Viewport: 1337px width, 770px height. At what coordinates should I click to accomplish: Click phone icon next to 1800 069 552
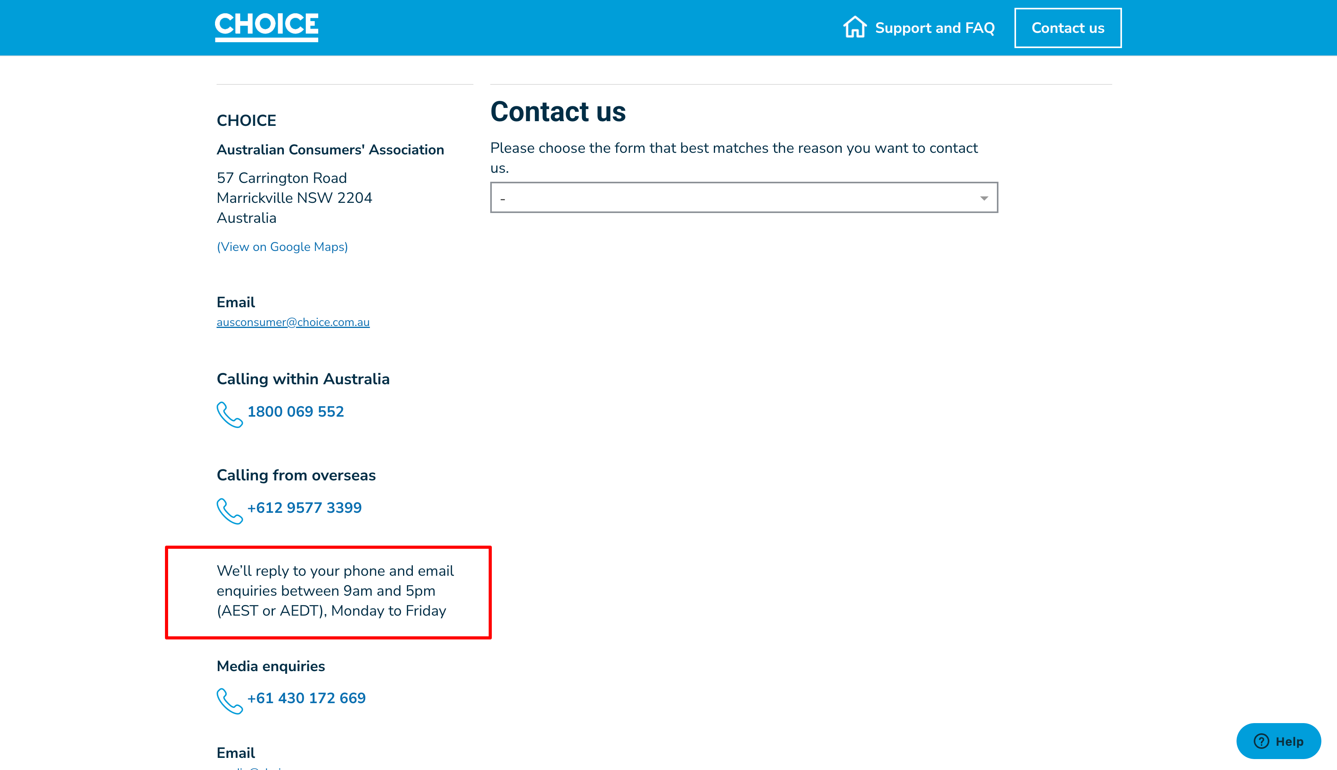click(229, 414)
